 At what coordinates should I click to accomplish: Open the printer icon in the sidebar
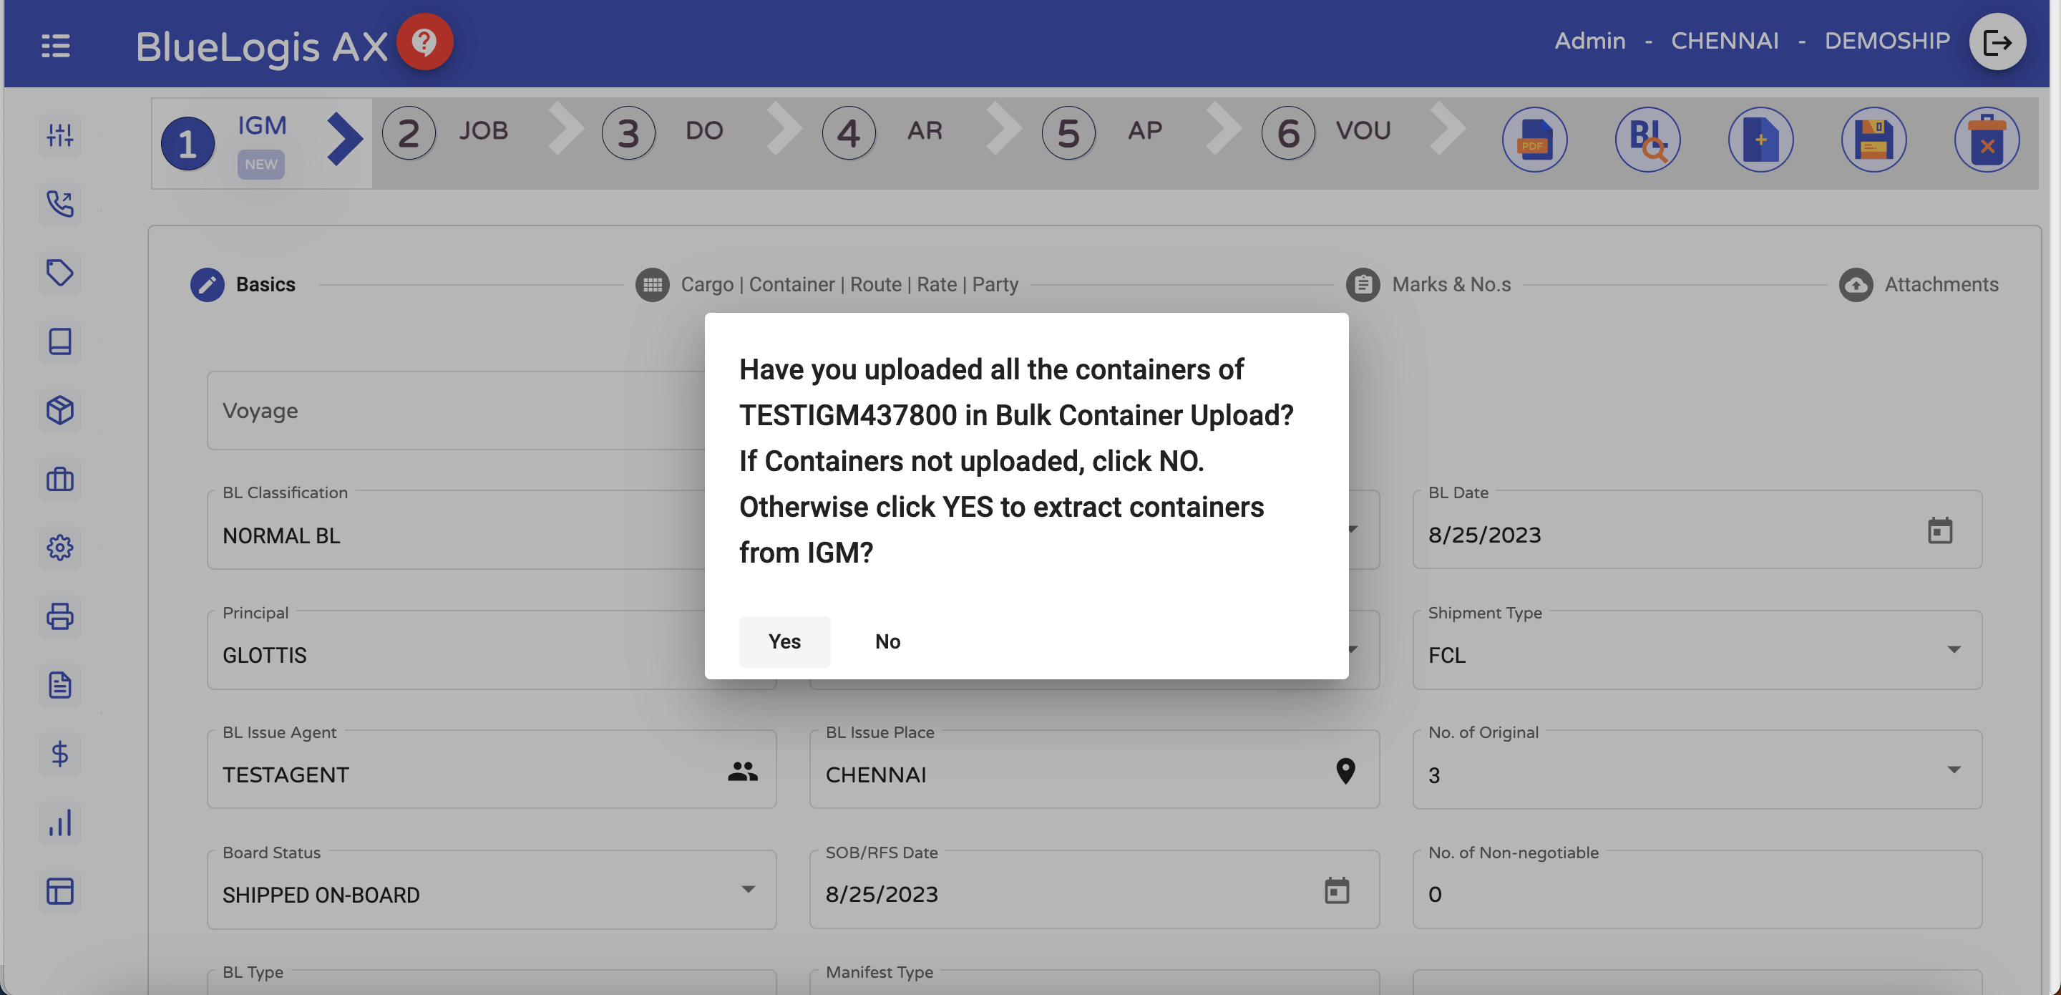coord(60,616)
